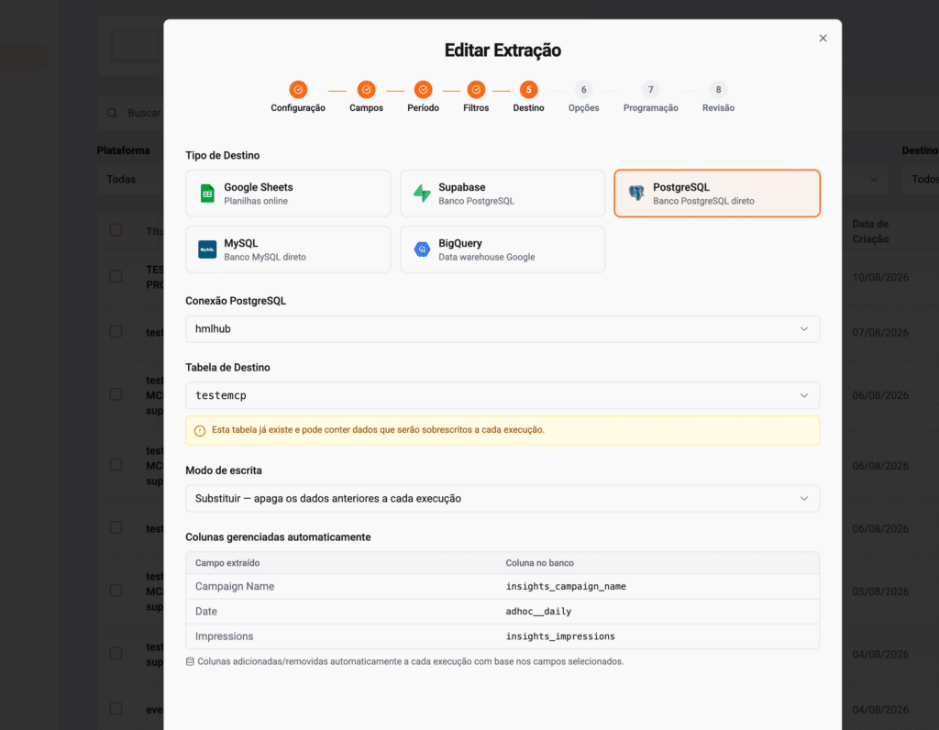Click the search magnifier icon in background page
939x730 pixels.
click(x=112, y=113)
